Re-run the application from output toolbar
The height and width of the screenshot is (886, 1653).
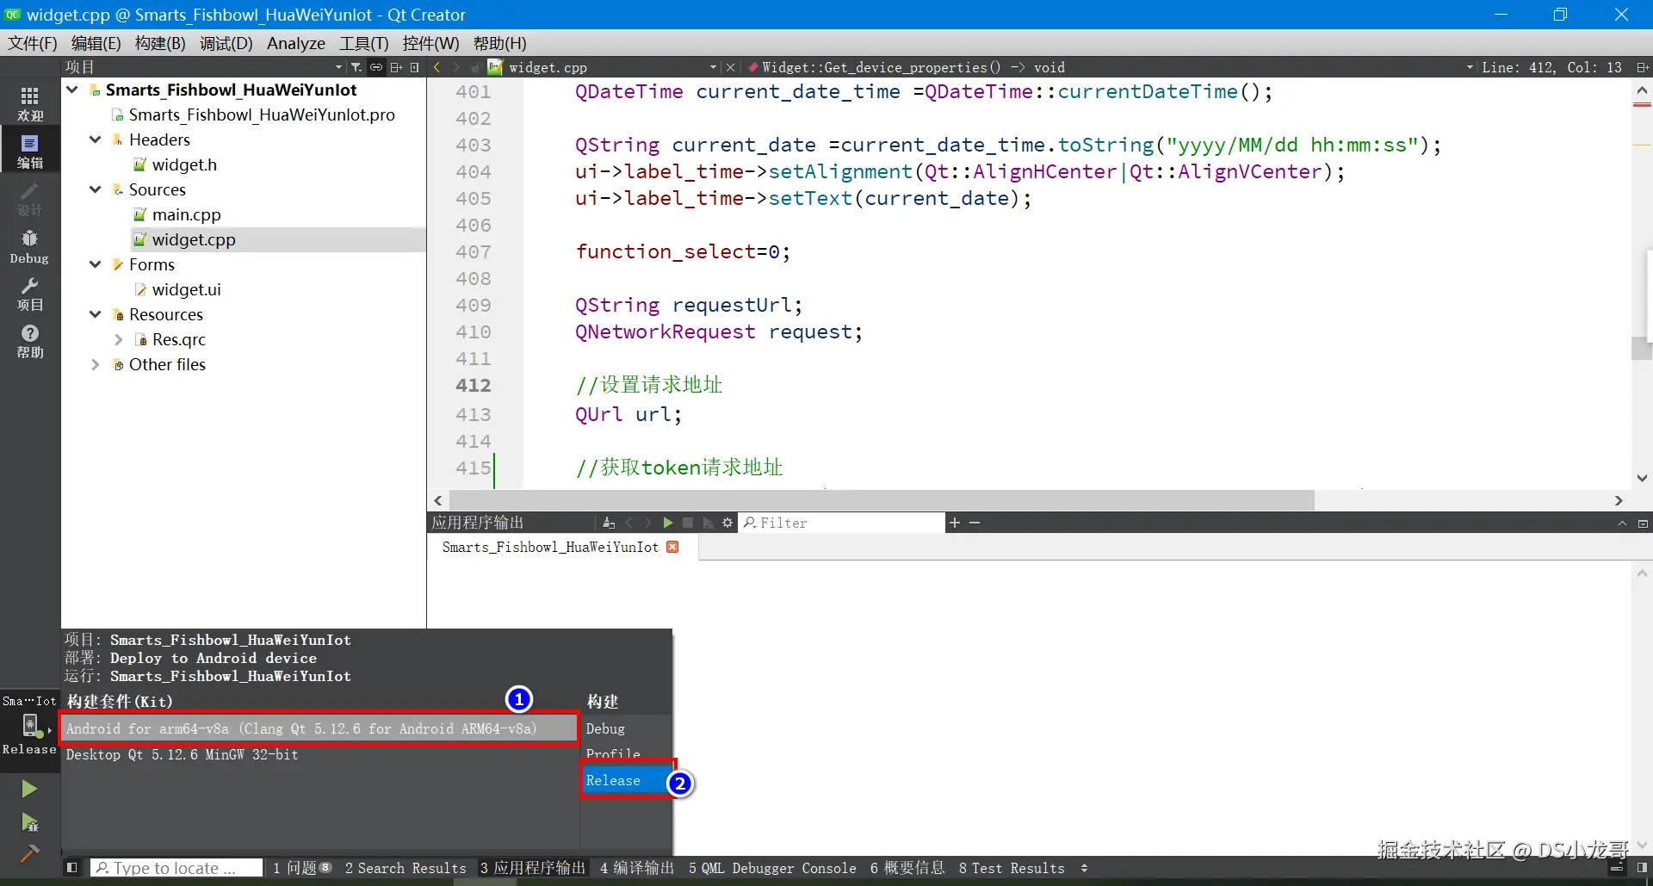pos(667,523)
